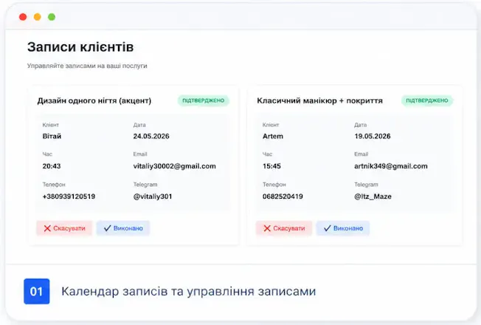This screenshot has width=481, height=325.
Task: Click the Підтверджено badge on Дизайн одного нігтя
Action: click(204, 100)
